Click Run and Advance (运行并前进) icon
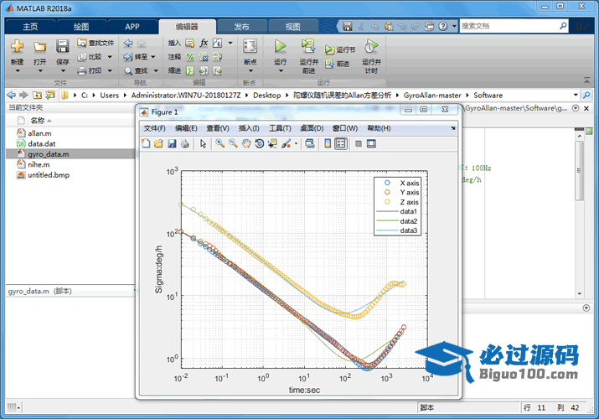 [308, 46]
